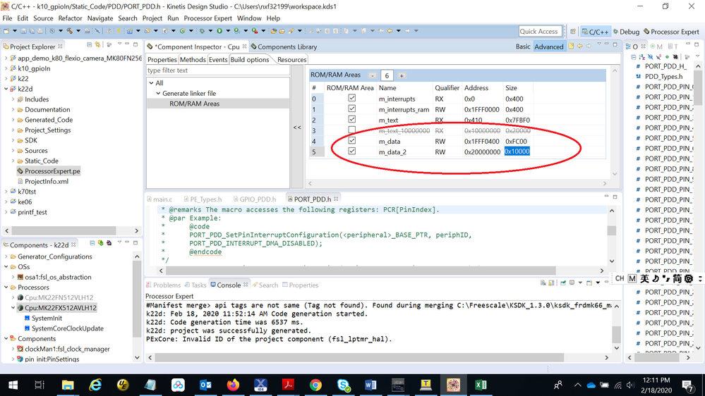Screen dimensions: 705x396
Task: Close the PORT_PDD.h editor tab
Action: pos(336,199)
